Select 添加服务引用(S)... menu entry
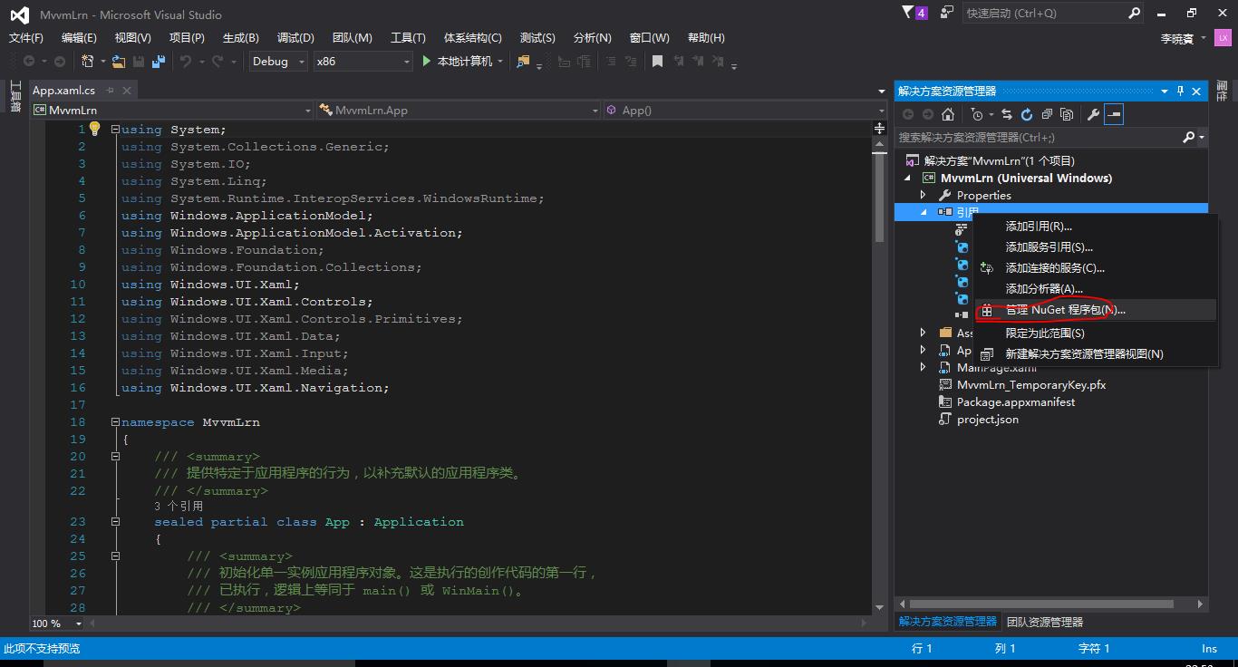 tap(1095, 246)
